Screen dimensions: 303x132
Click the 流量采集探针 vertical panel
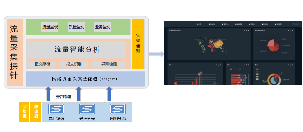[x=15, y=53]
